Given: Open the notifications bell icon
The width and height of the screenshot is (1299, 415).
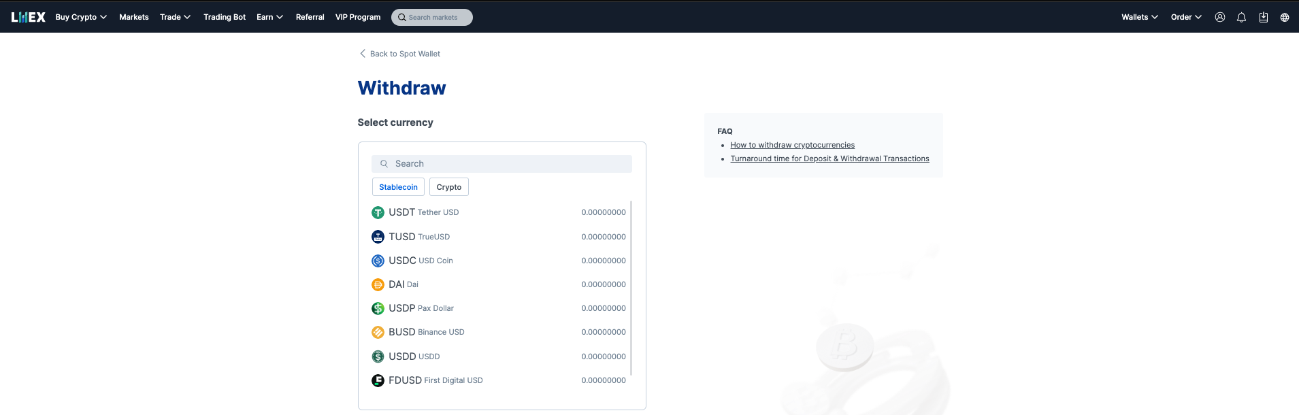Looking at the screenshot, I should tap(1241, 17).
